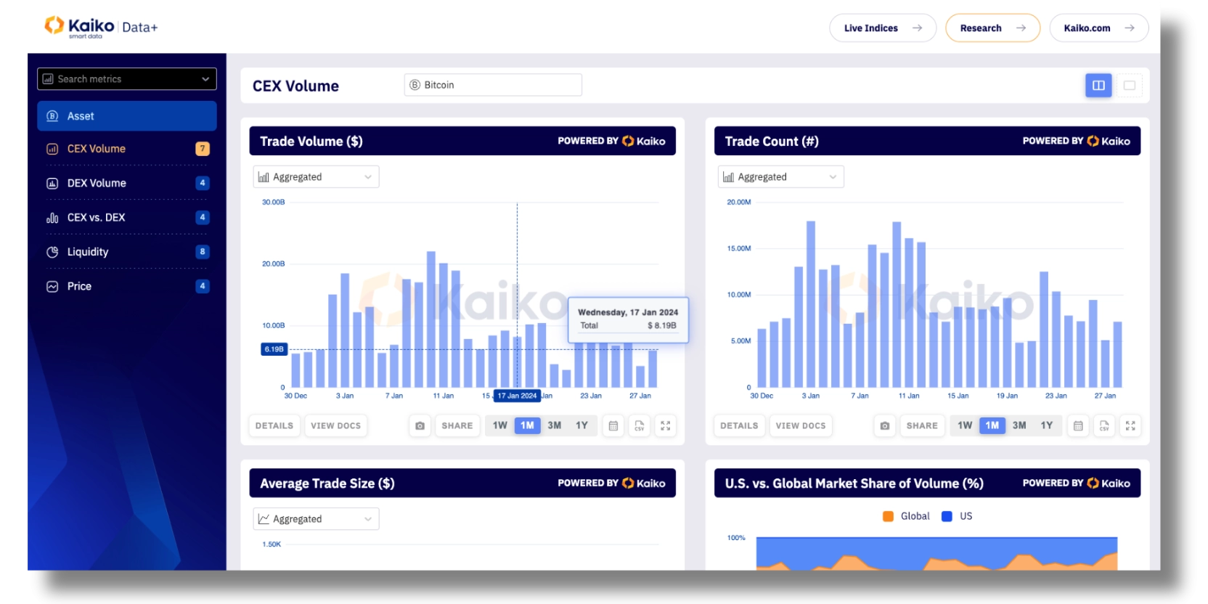Switch to single-column layout view
Viewport: 1208px width, 604px height.
click(x=1130, y=86)
